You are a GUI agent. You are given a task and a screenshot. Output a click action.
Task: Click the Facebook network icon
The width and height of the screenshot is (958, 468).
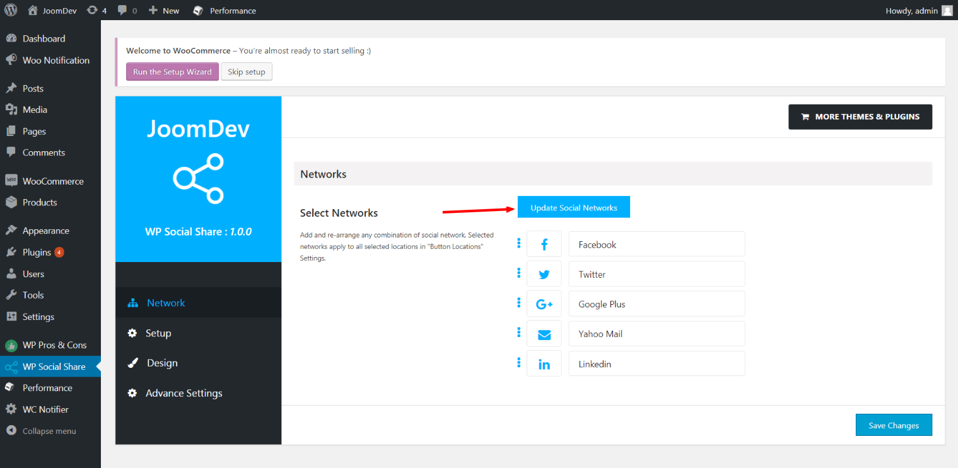tap(544, 244)
